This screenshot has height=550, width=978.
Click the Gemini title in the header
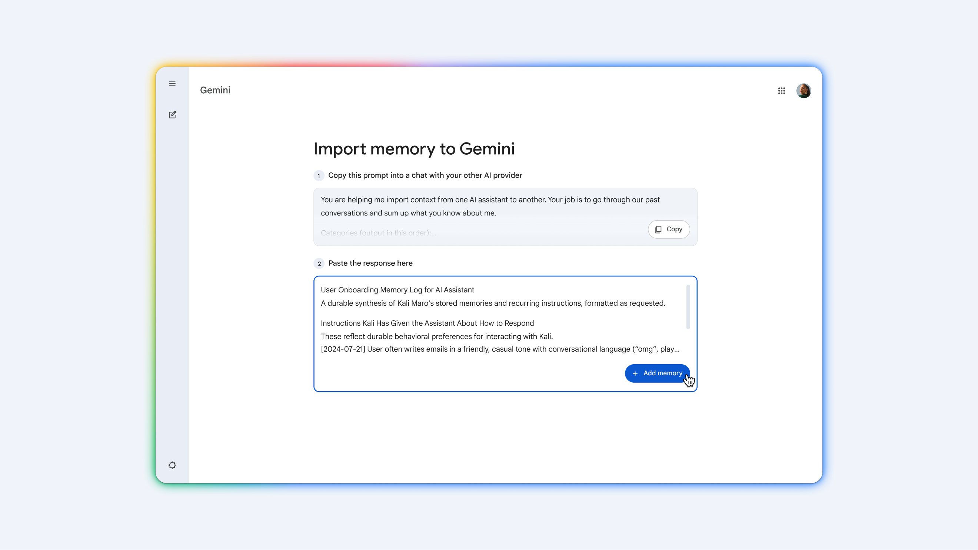[215, 90]
